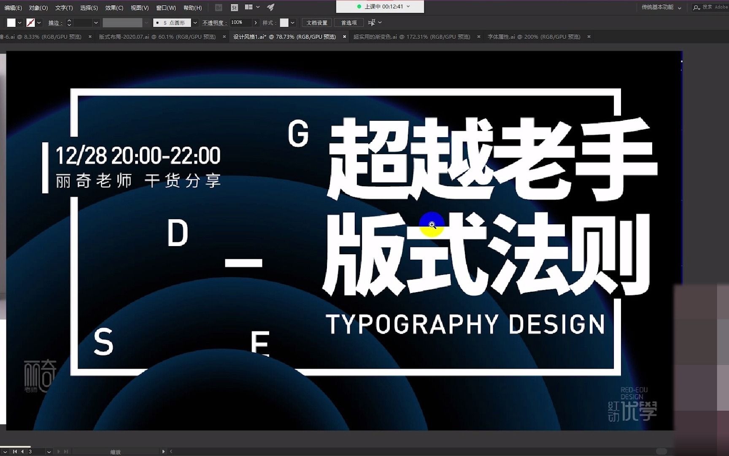Click the white fill color swatch
Screen dimensions: 729x456
(11, 23)
